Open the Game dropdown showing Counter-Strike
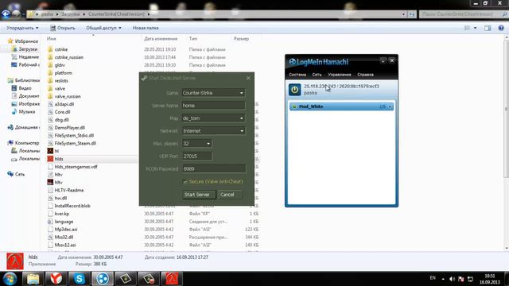Image resolution: width=509 pixels, height=286 pixels. point(213,93)
